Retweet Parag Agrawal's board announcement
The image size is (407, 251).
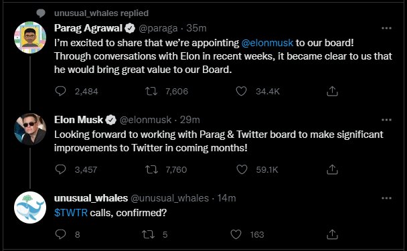click(151, 91)
